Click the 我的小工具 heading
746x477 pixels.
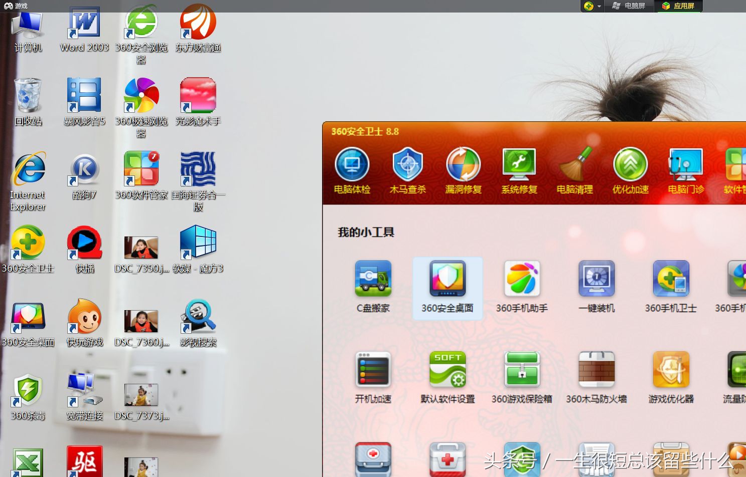point(366,232)
